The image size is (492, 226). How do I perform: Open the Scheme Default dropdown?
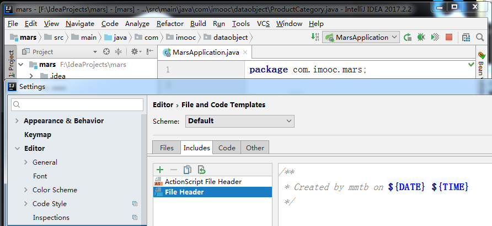click(x=240, y=121)
